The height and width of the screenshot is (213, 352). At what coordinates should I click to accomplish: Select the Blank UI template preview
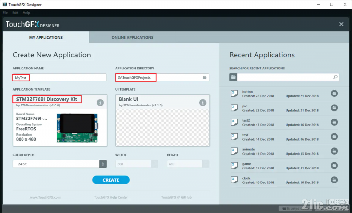pos(163,128)
